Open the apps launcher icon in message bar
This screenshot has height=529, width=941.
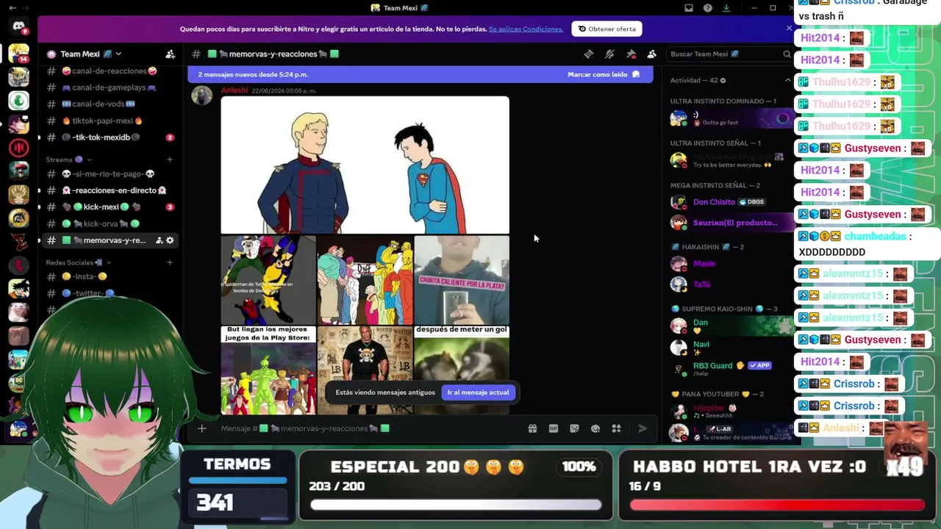[x=617, y=428]
